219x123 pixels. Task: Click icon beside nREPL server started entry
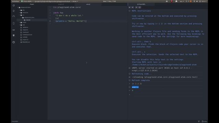(129, 68)
